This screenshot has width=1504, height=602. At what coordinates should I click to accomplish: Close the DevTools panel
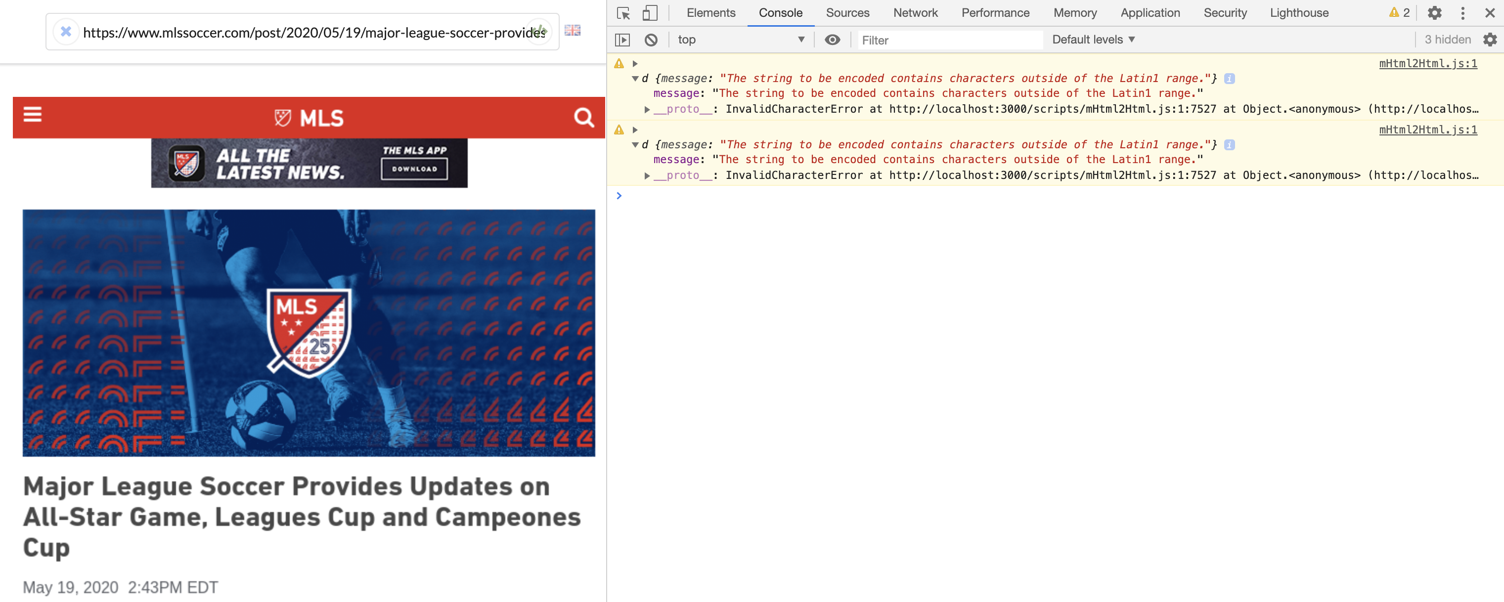[1490, 13]
